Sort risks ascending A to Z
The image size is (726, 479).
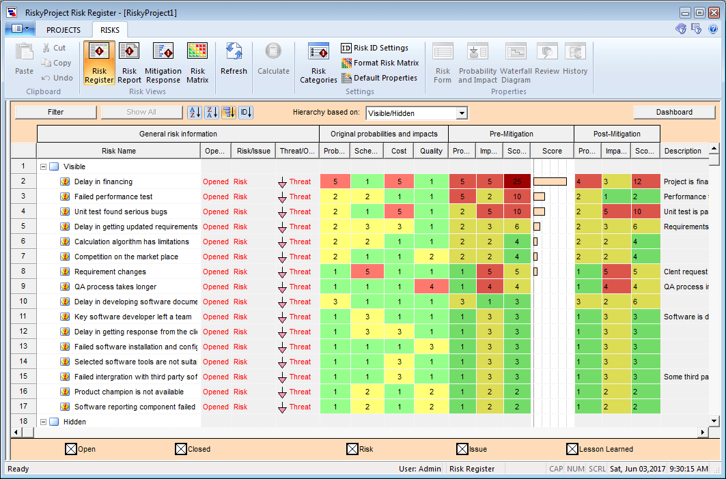pyautogui.click(x=195, y=113)
